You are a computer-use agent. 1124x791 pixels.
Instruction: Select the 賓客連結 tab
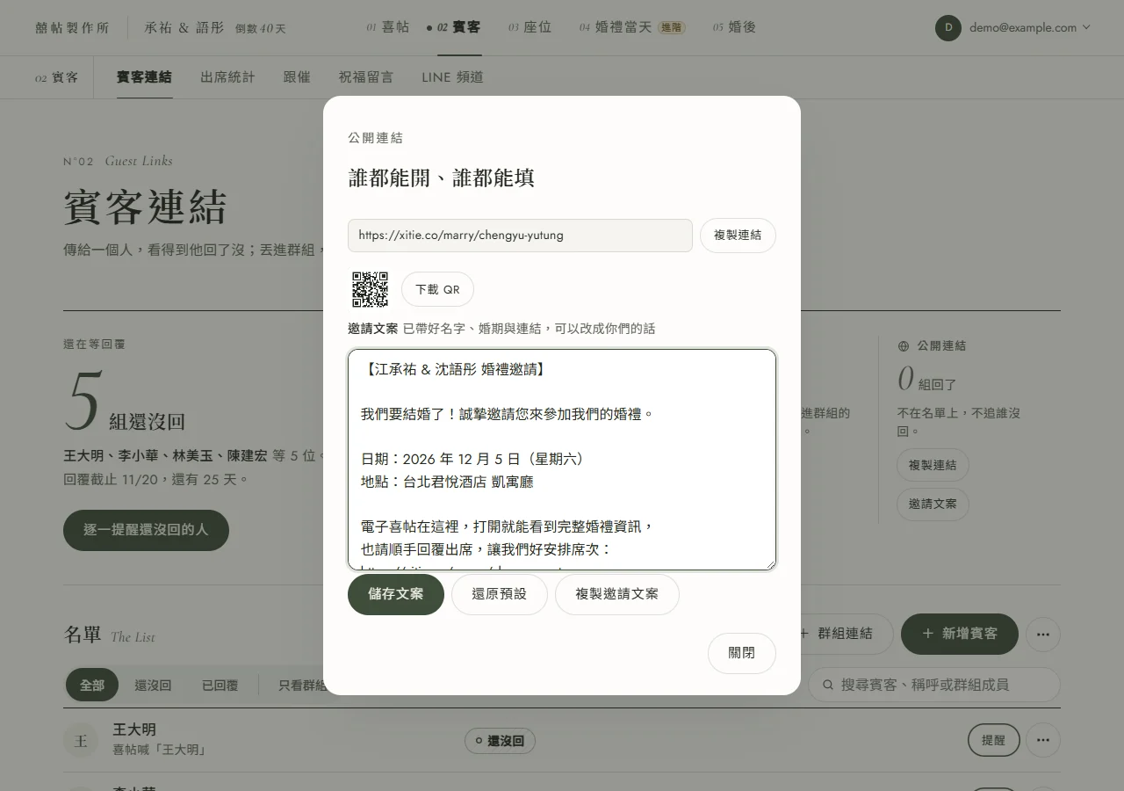coord(144,77)
